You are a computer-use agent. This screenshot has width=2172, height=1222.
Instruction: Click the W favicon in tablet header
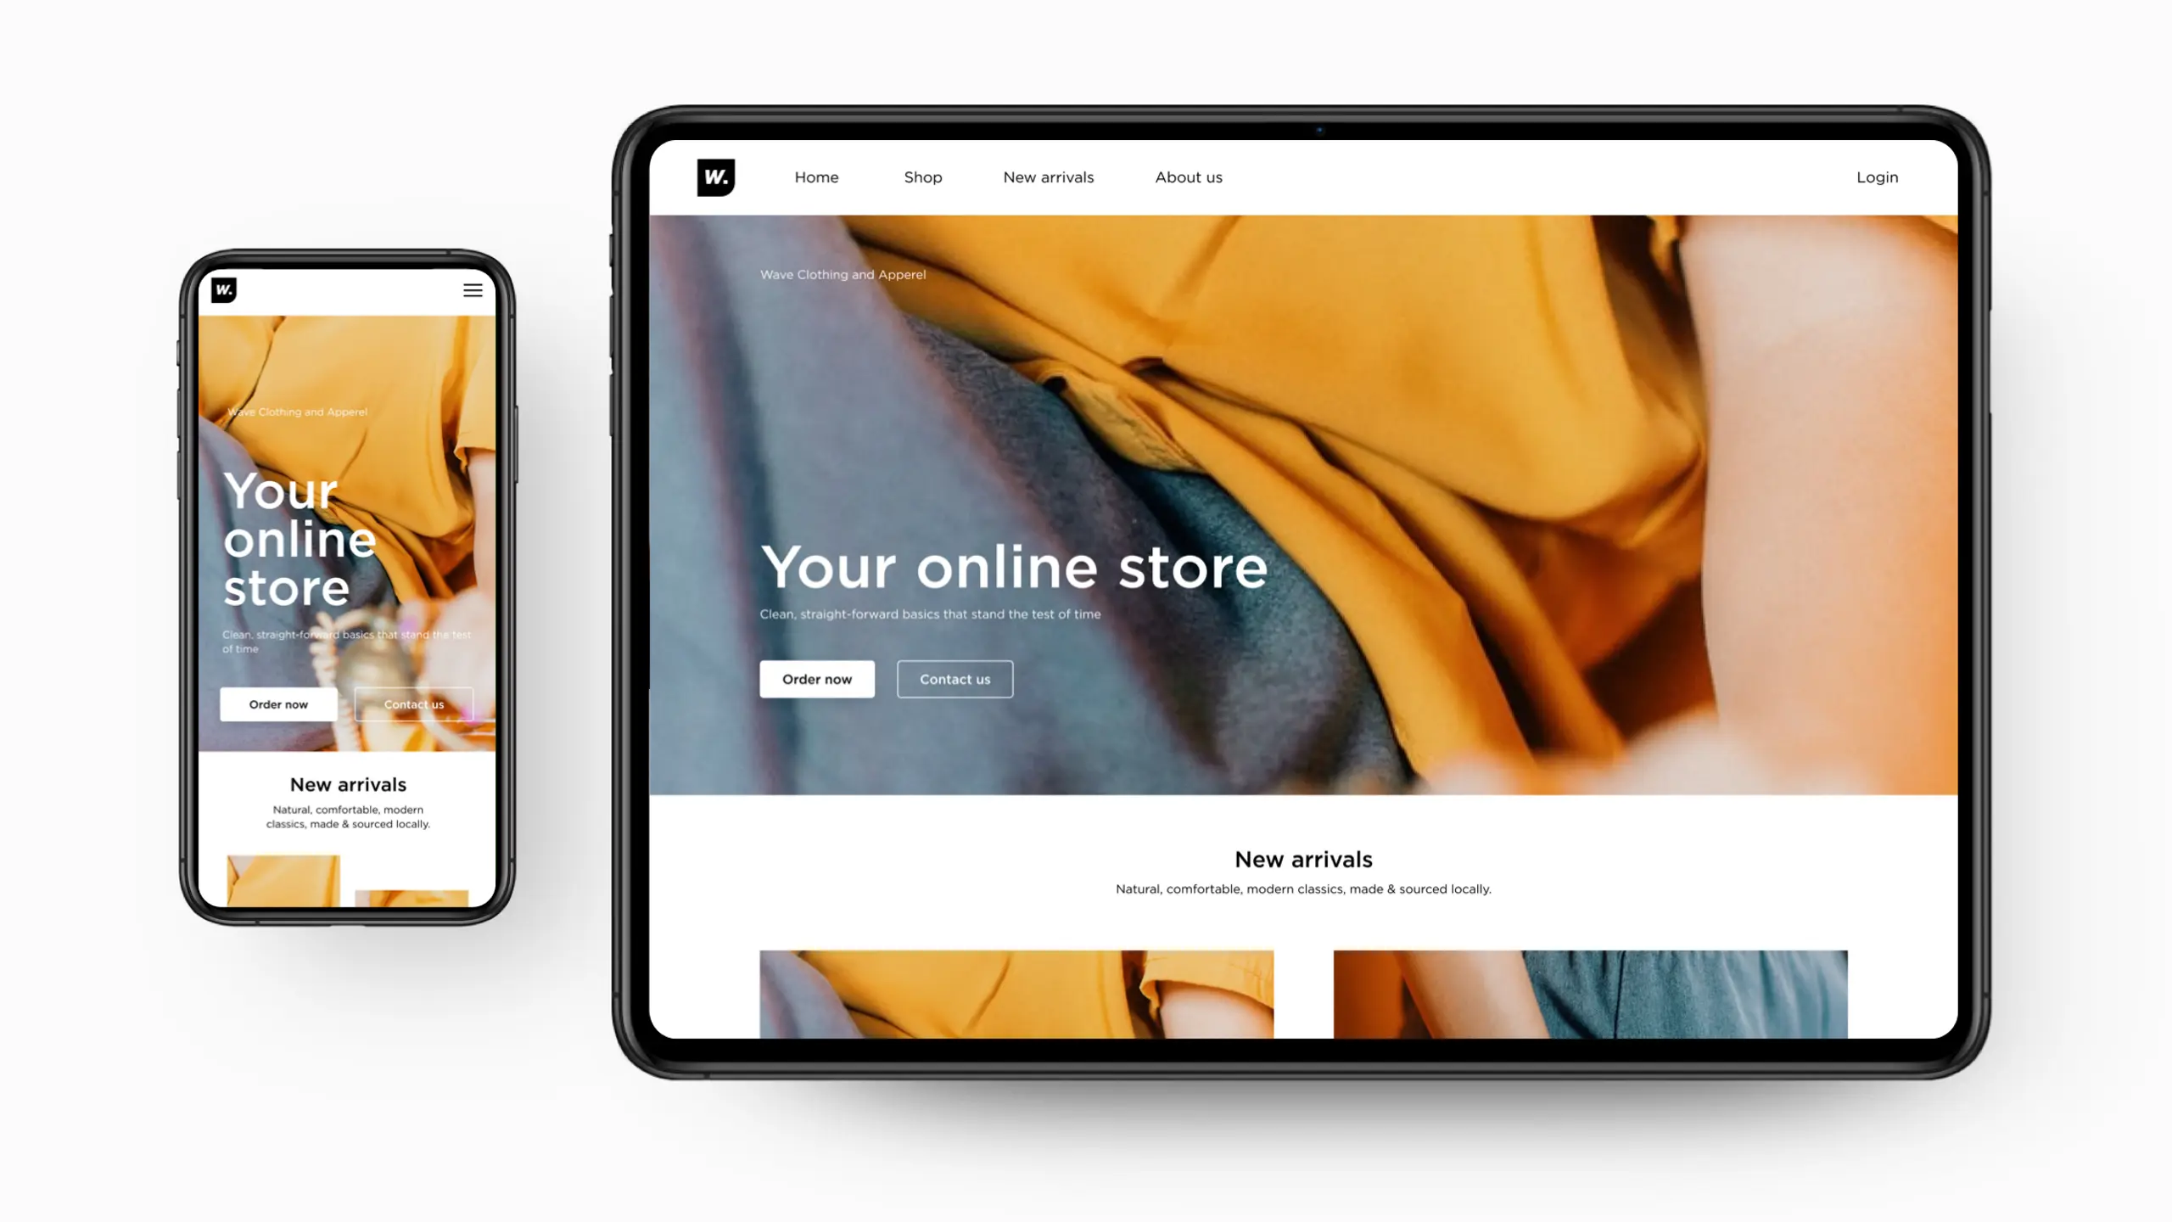(x=716, y=176)
